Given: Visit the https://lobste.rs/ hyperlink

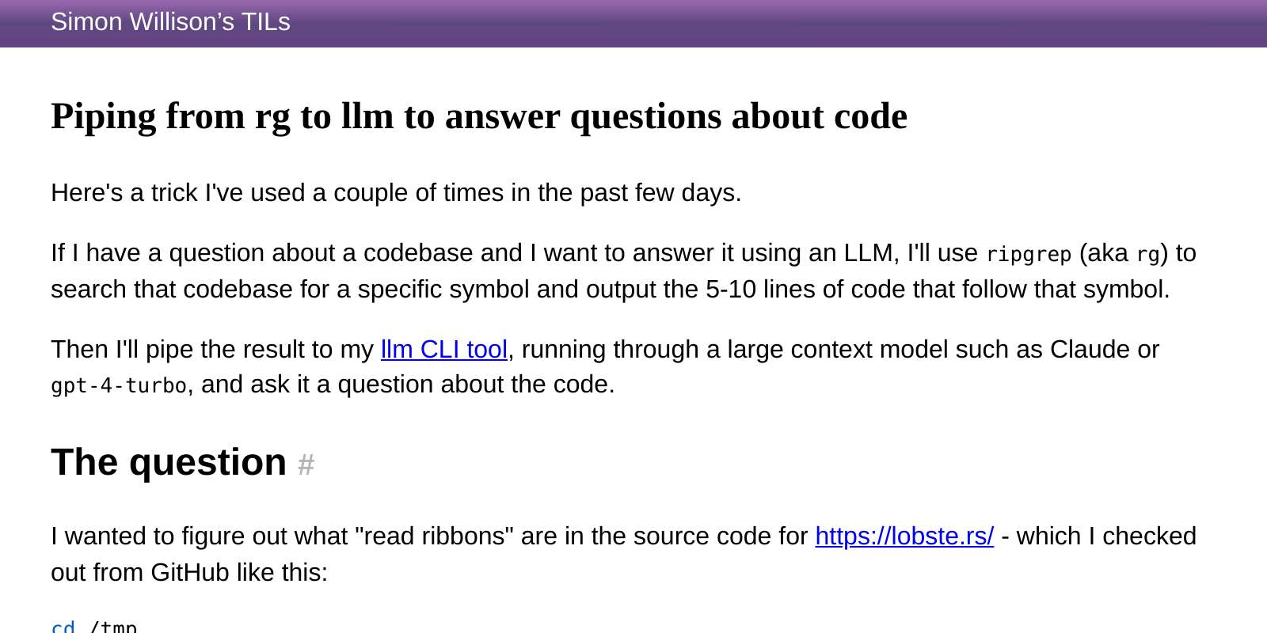Looking at the screenshot, I should point(904,536).
